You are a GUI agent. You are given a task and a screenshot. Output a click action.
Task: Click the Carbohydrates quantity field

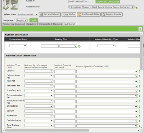(65, 121)
